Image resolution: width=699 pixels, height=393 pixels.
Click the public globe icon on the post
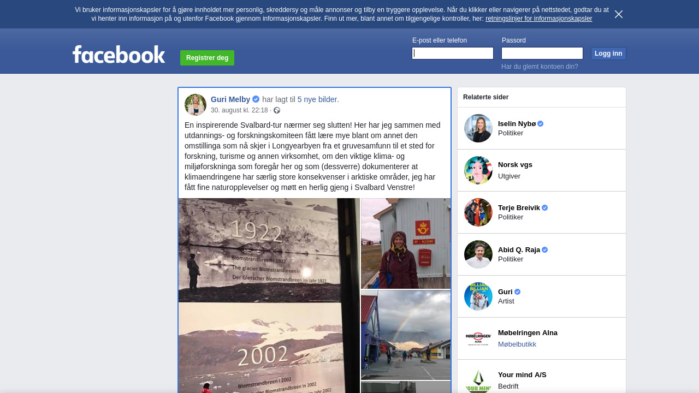(277, 110)
